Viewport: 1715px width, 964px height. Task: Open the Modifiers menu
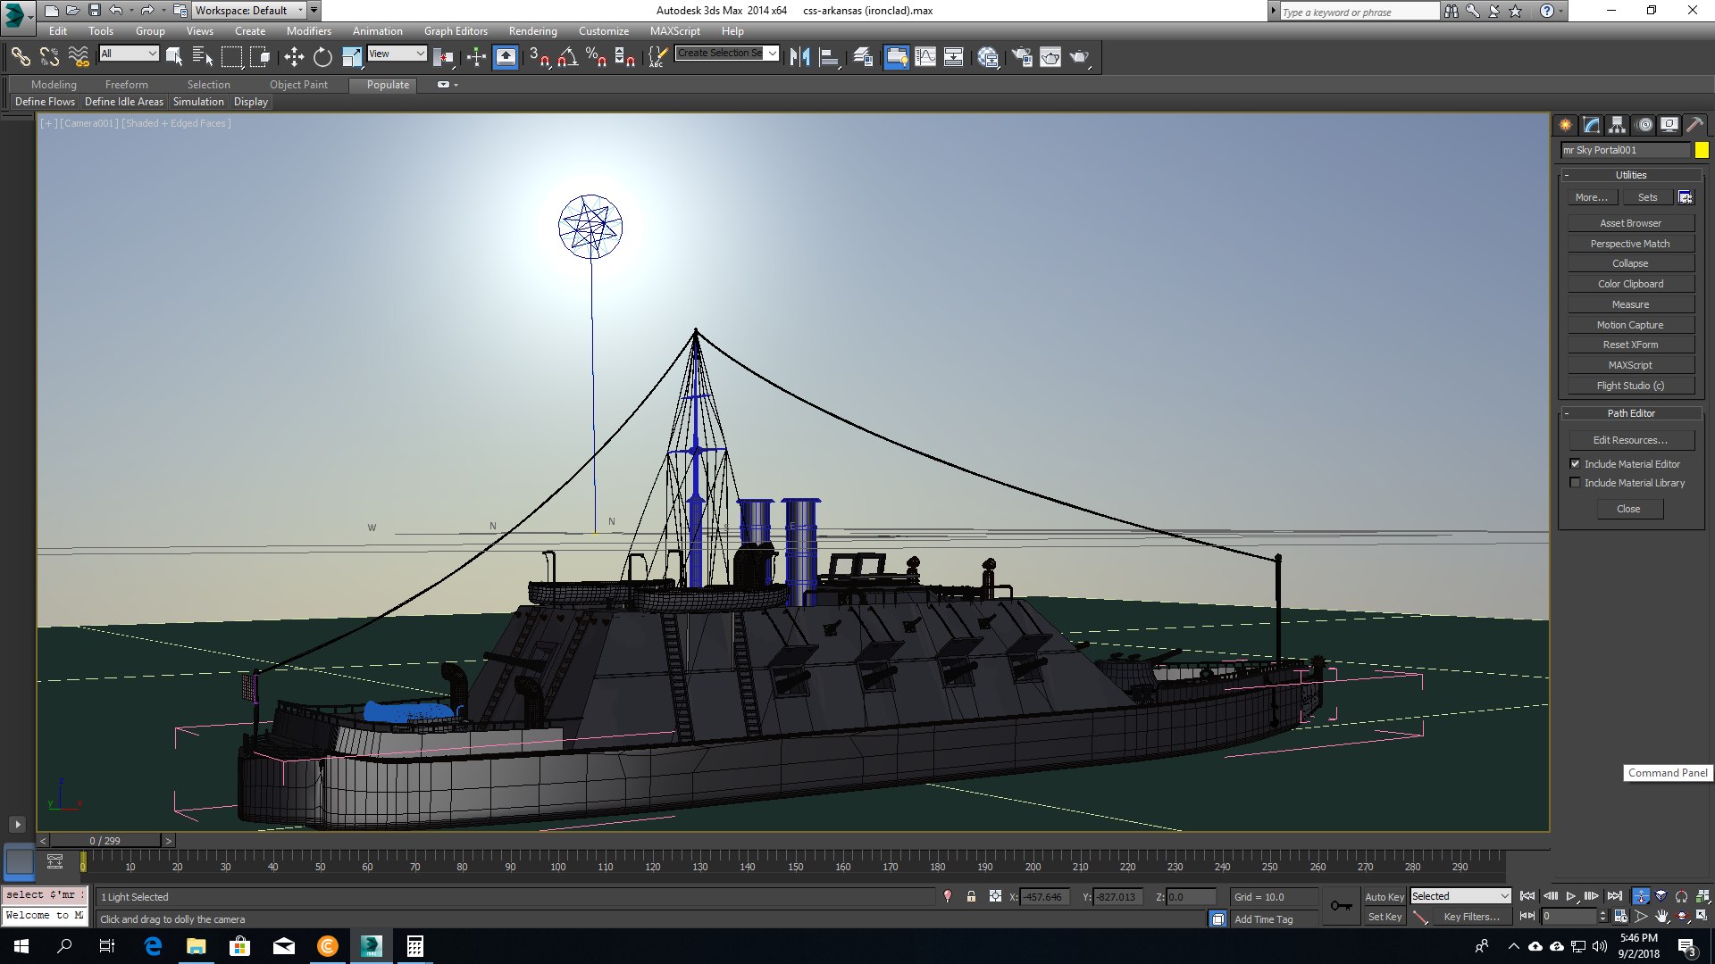308,31
